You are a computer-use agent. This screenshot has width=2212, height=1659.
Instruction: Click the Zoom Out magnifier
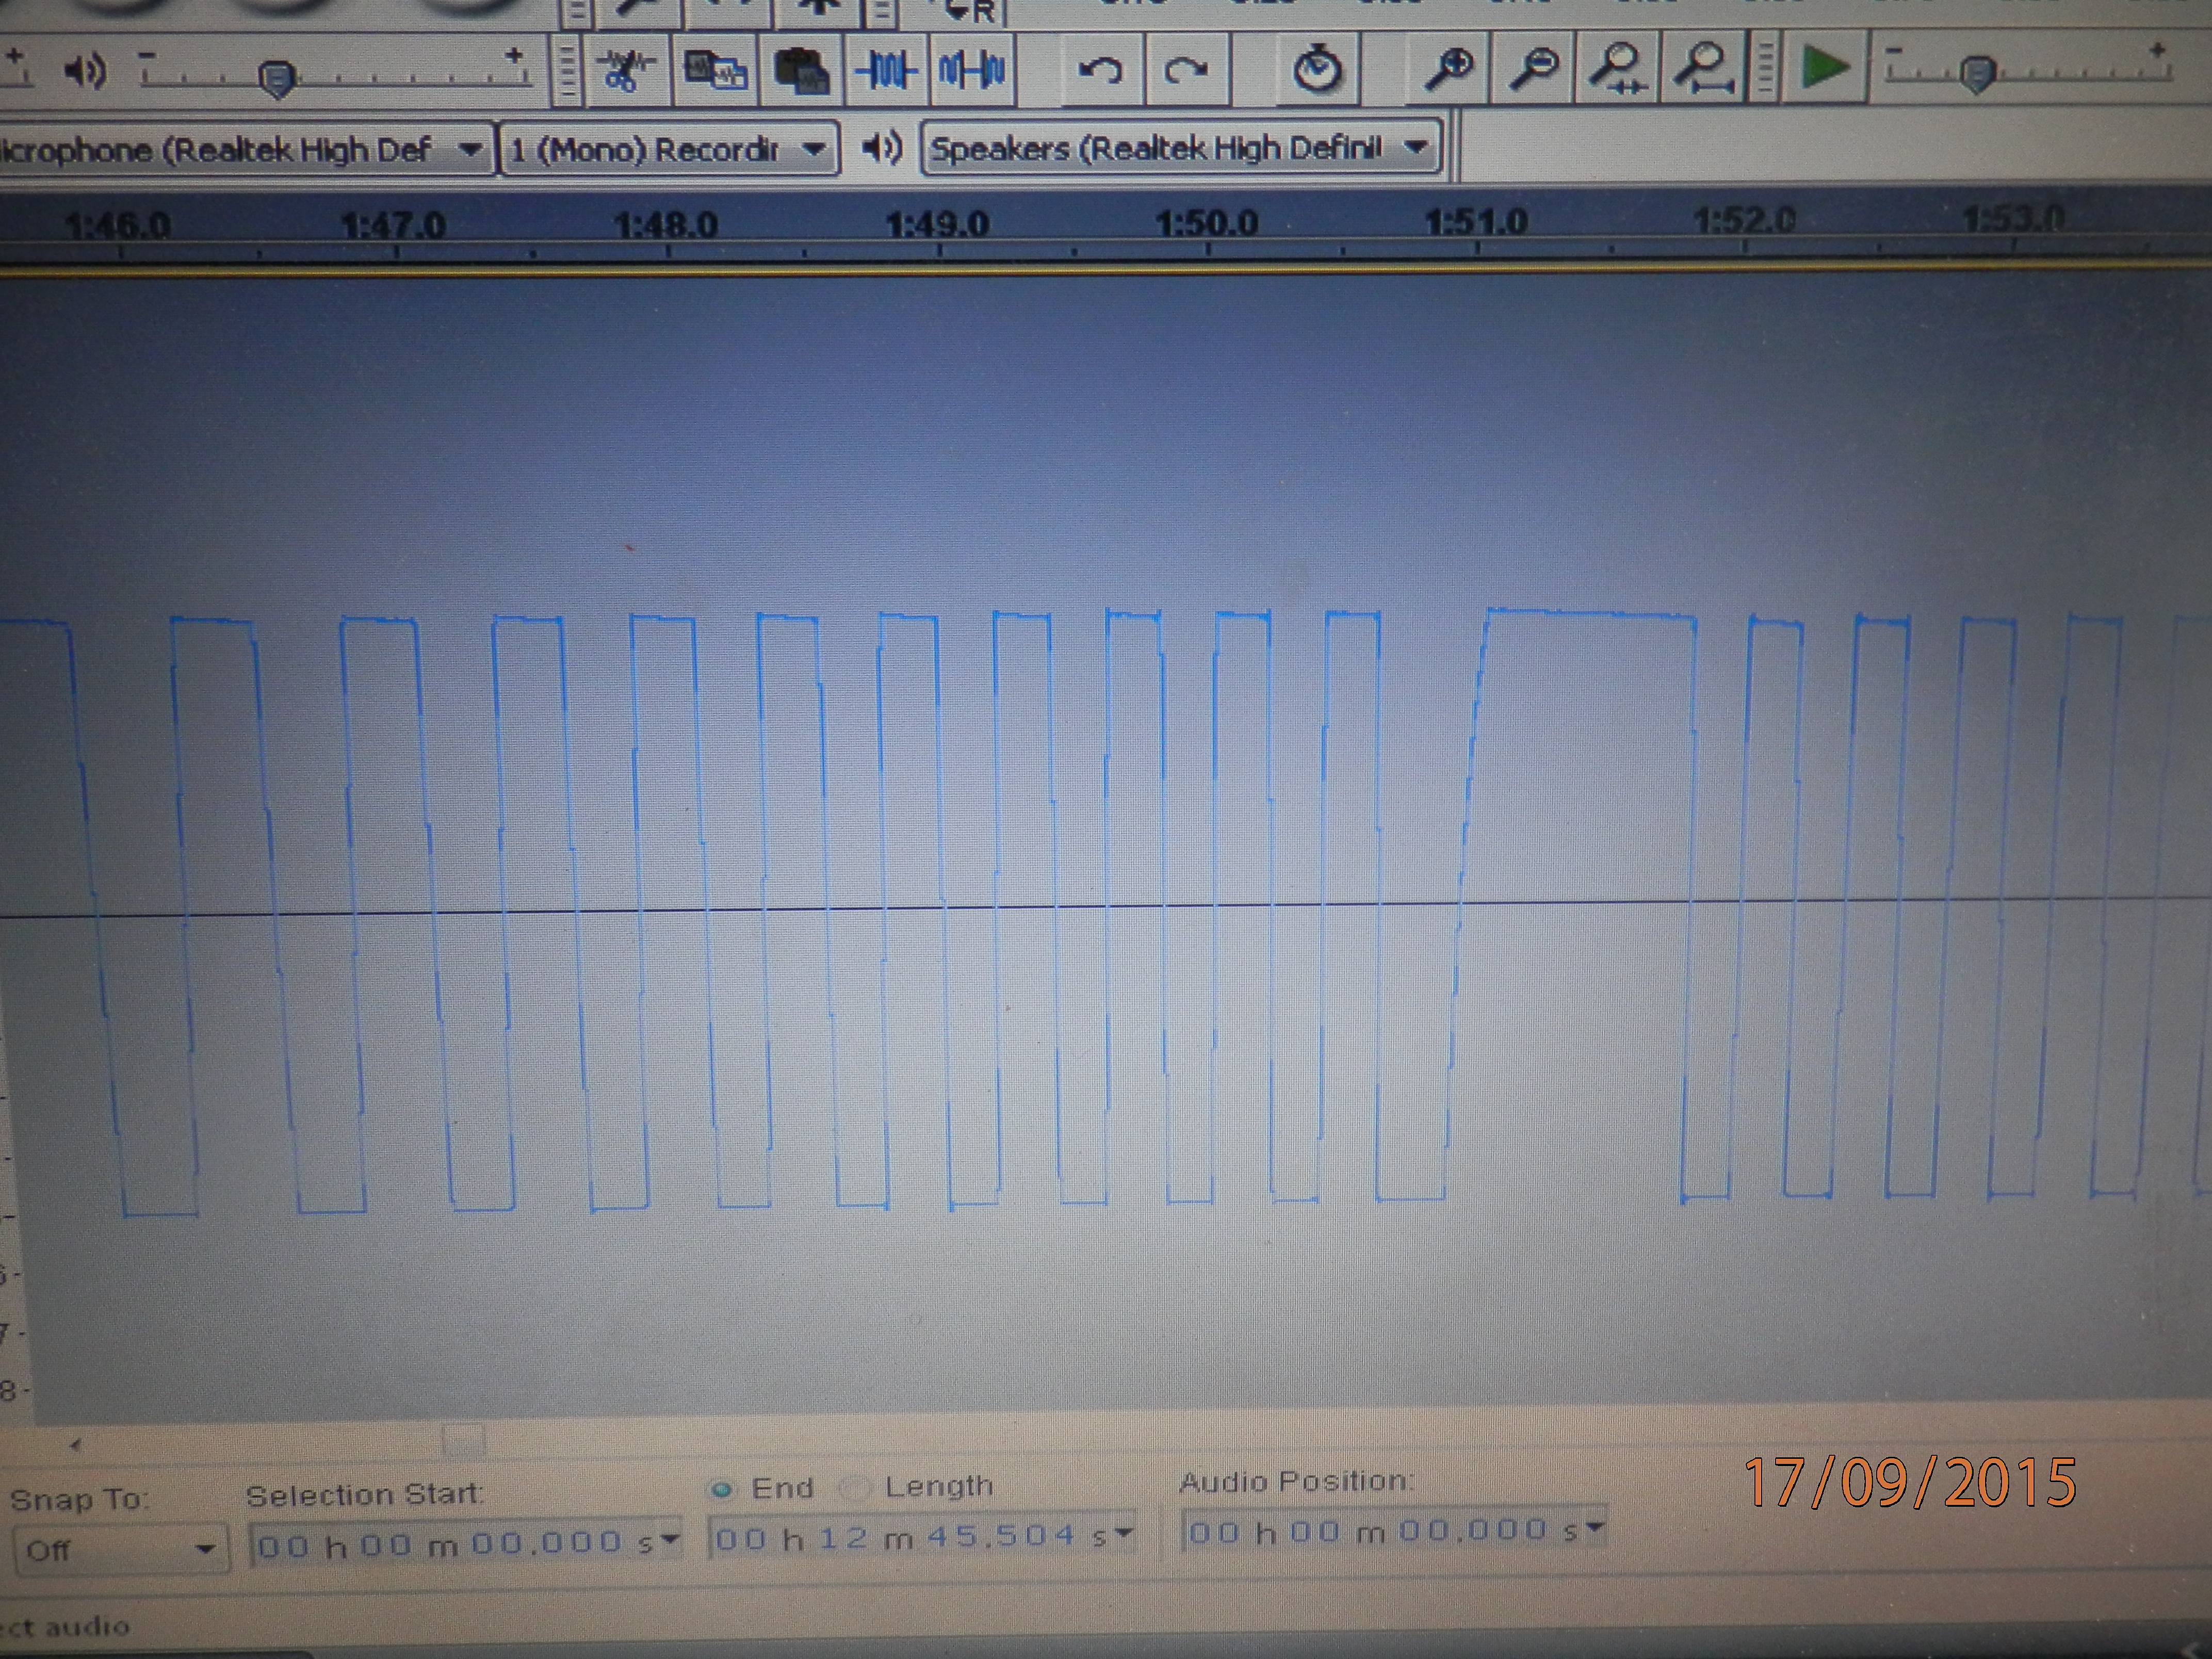point(1533,69)
